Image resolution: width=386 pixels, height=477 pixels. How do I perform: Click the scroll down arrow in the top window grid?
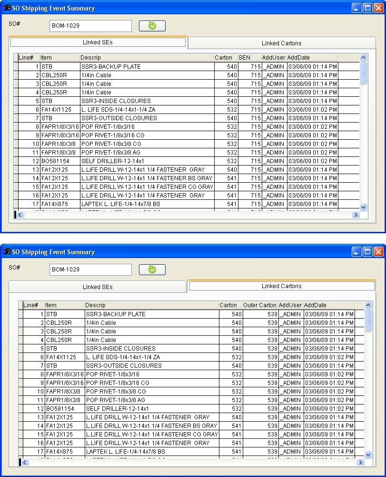(x=364, y=207)
